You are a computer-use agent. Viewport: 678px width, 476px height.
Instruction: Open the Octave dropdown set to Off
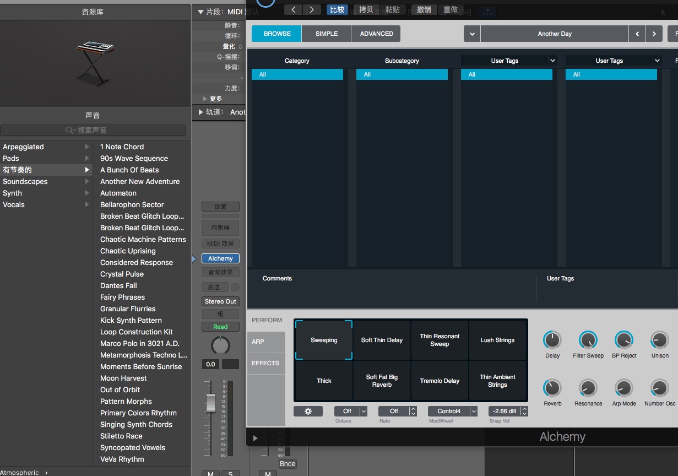tap(351, 411)
